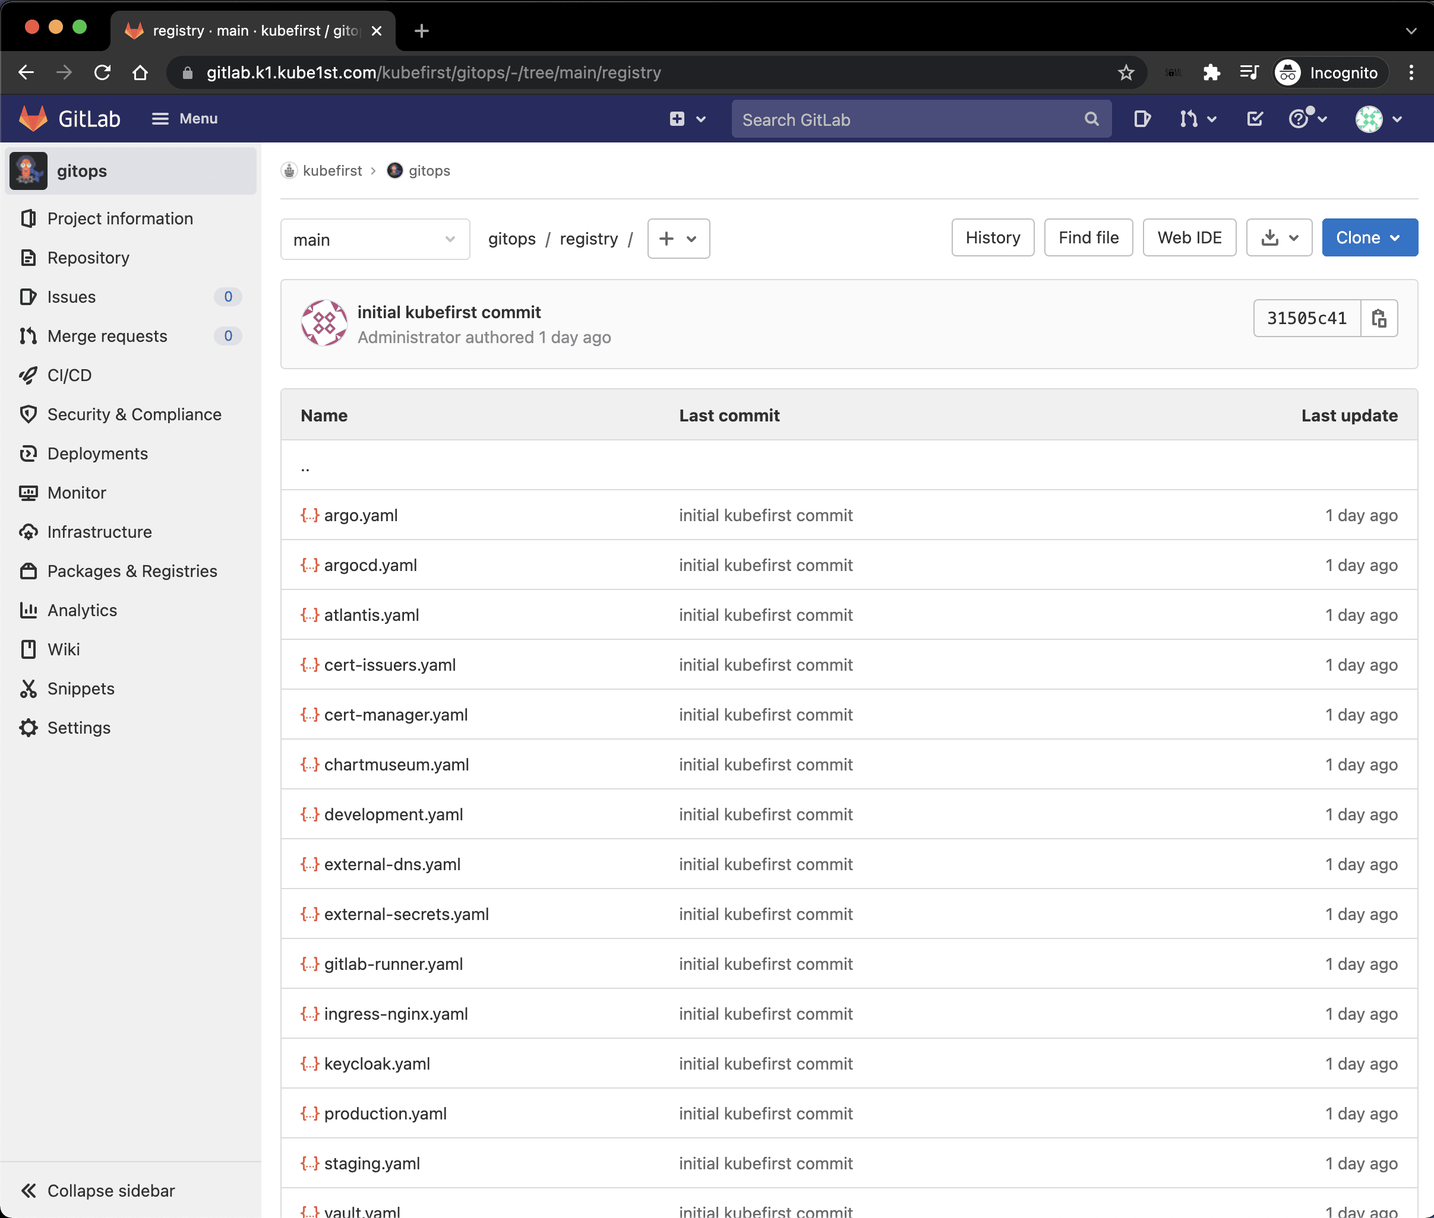
Task: Open atlantis.yaml file
Action: tap(372, 614)
